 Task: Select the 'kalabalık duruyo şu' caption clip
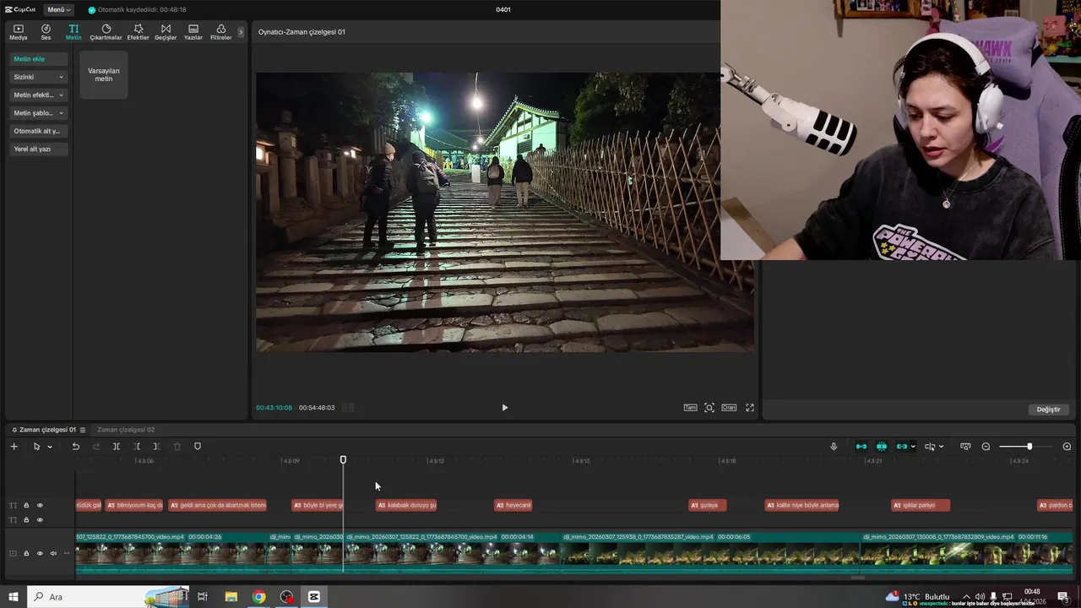(406, 505)
